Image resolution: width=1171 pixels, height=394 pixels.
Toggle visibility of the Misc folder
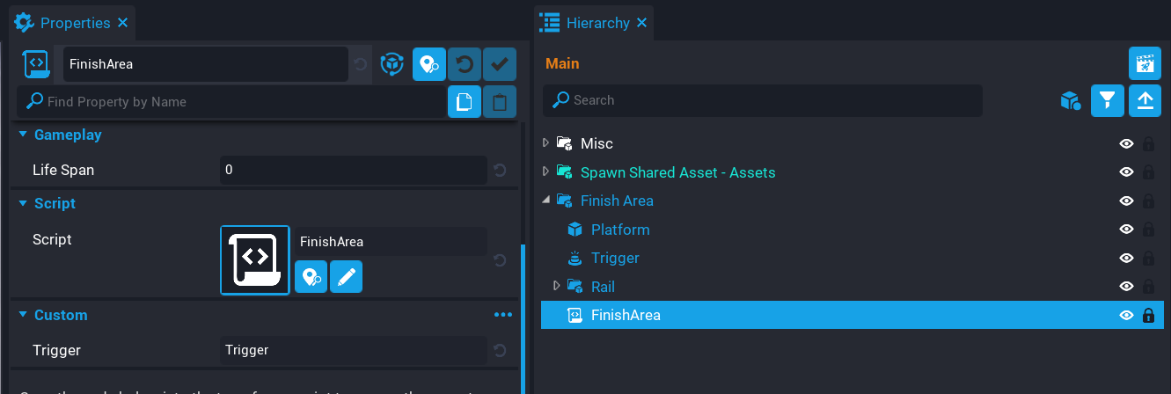(x=1125, y=143)
